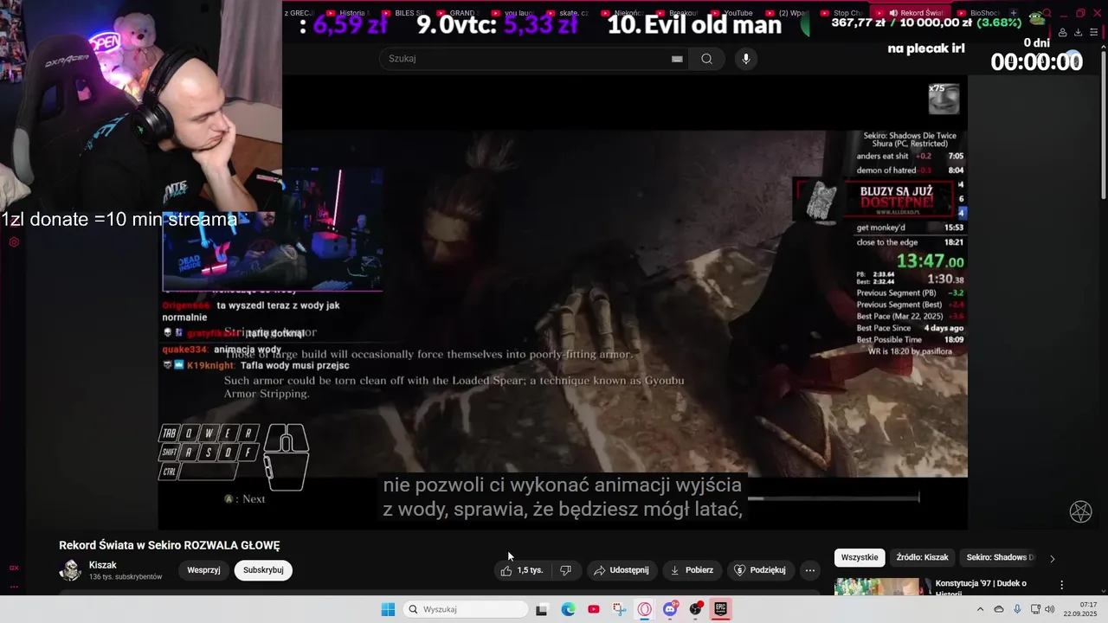
Task: Select the Wszystkie filter chip
Action: [860, 557]
